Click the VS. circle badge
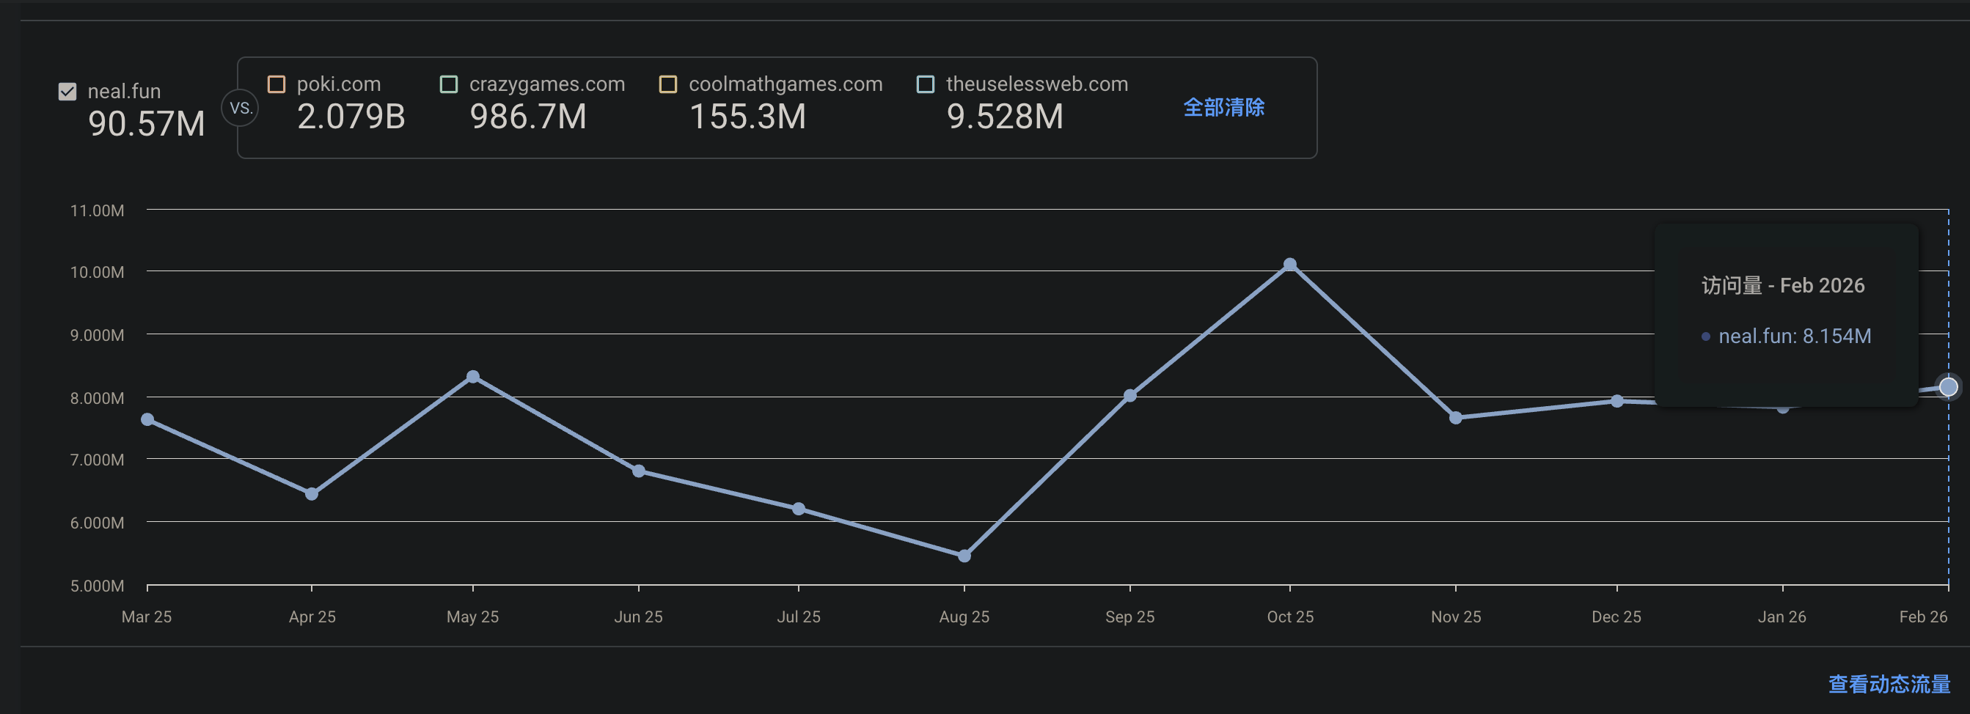Viewport: 1970px width, 714px height. point(240,108)
